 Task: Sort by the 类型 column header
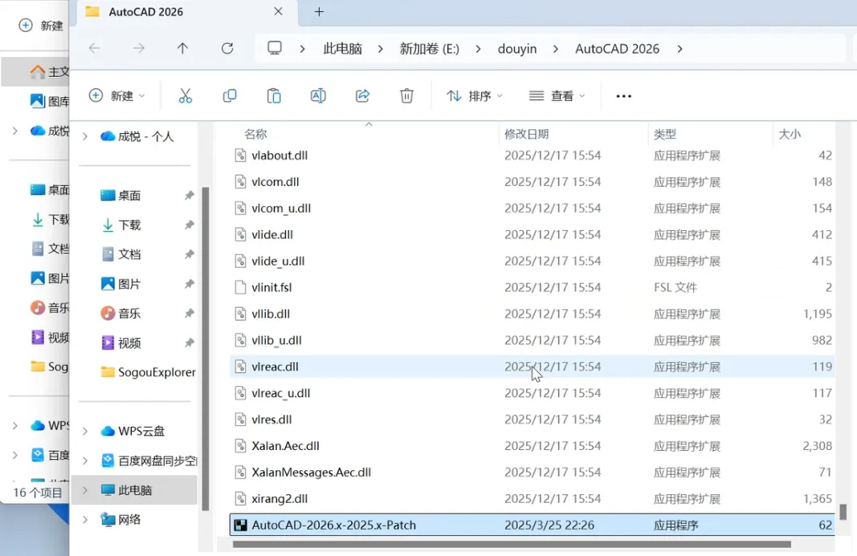point(665,134)
